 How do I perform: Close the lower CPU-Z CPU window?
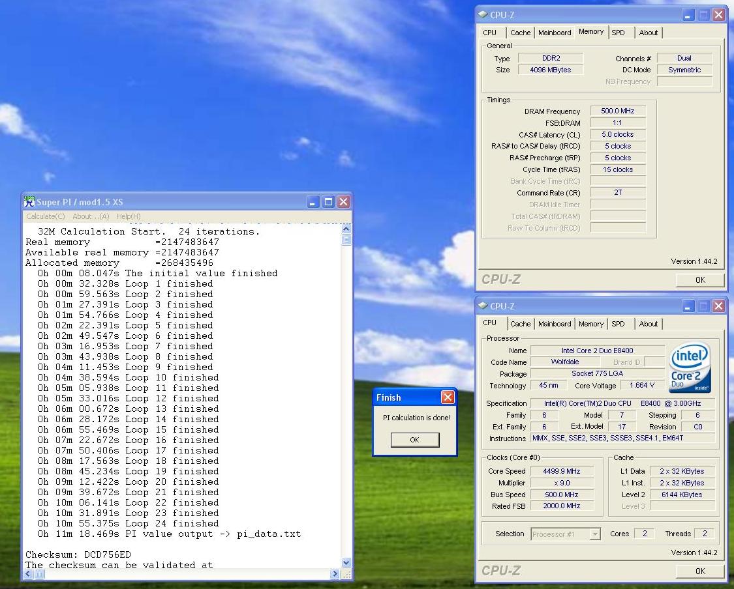click(718, 306)
